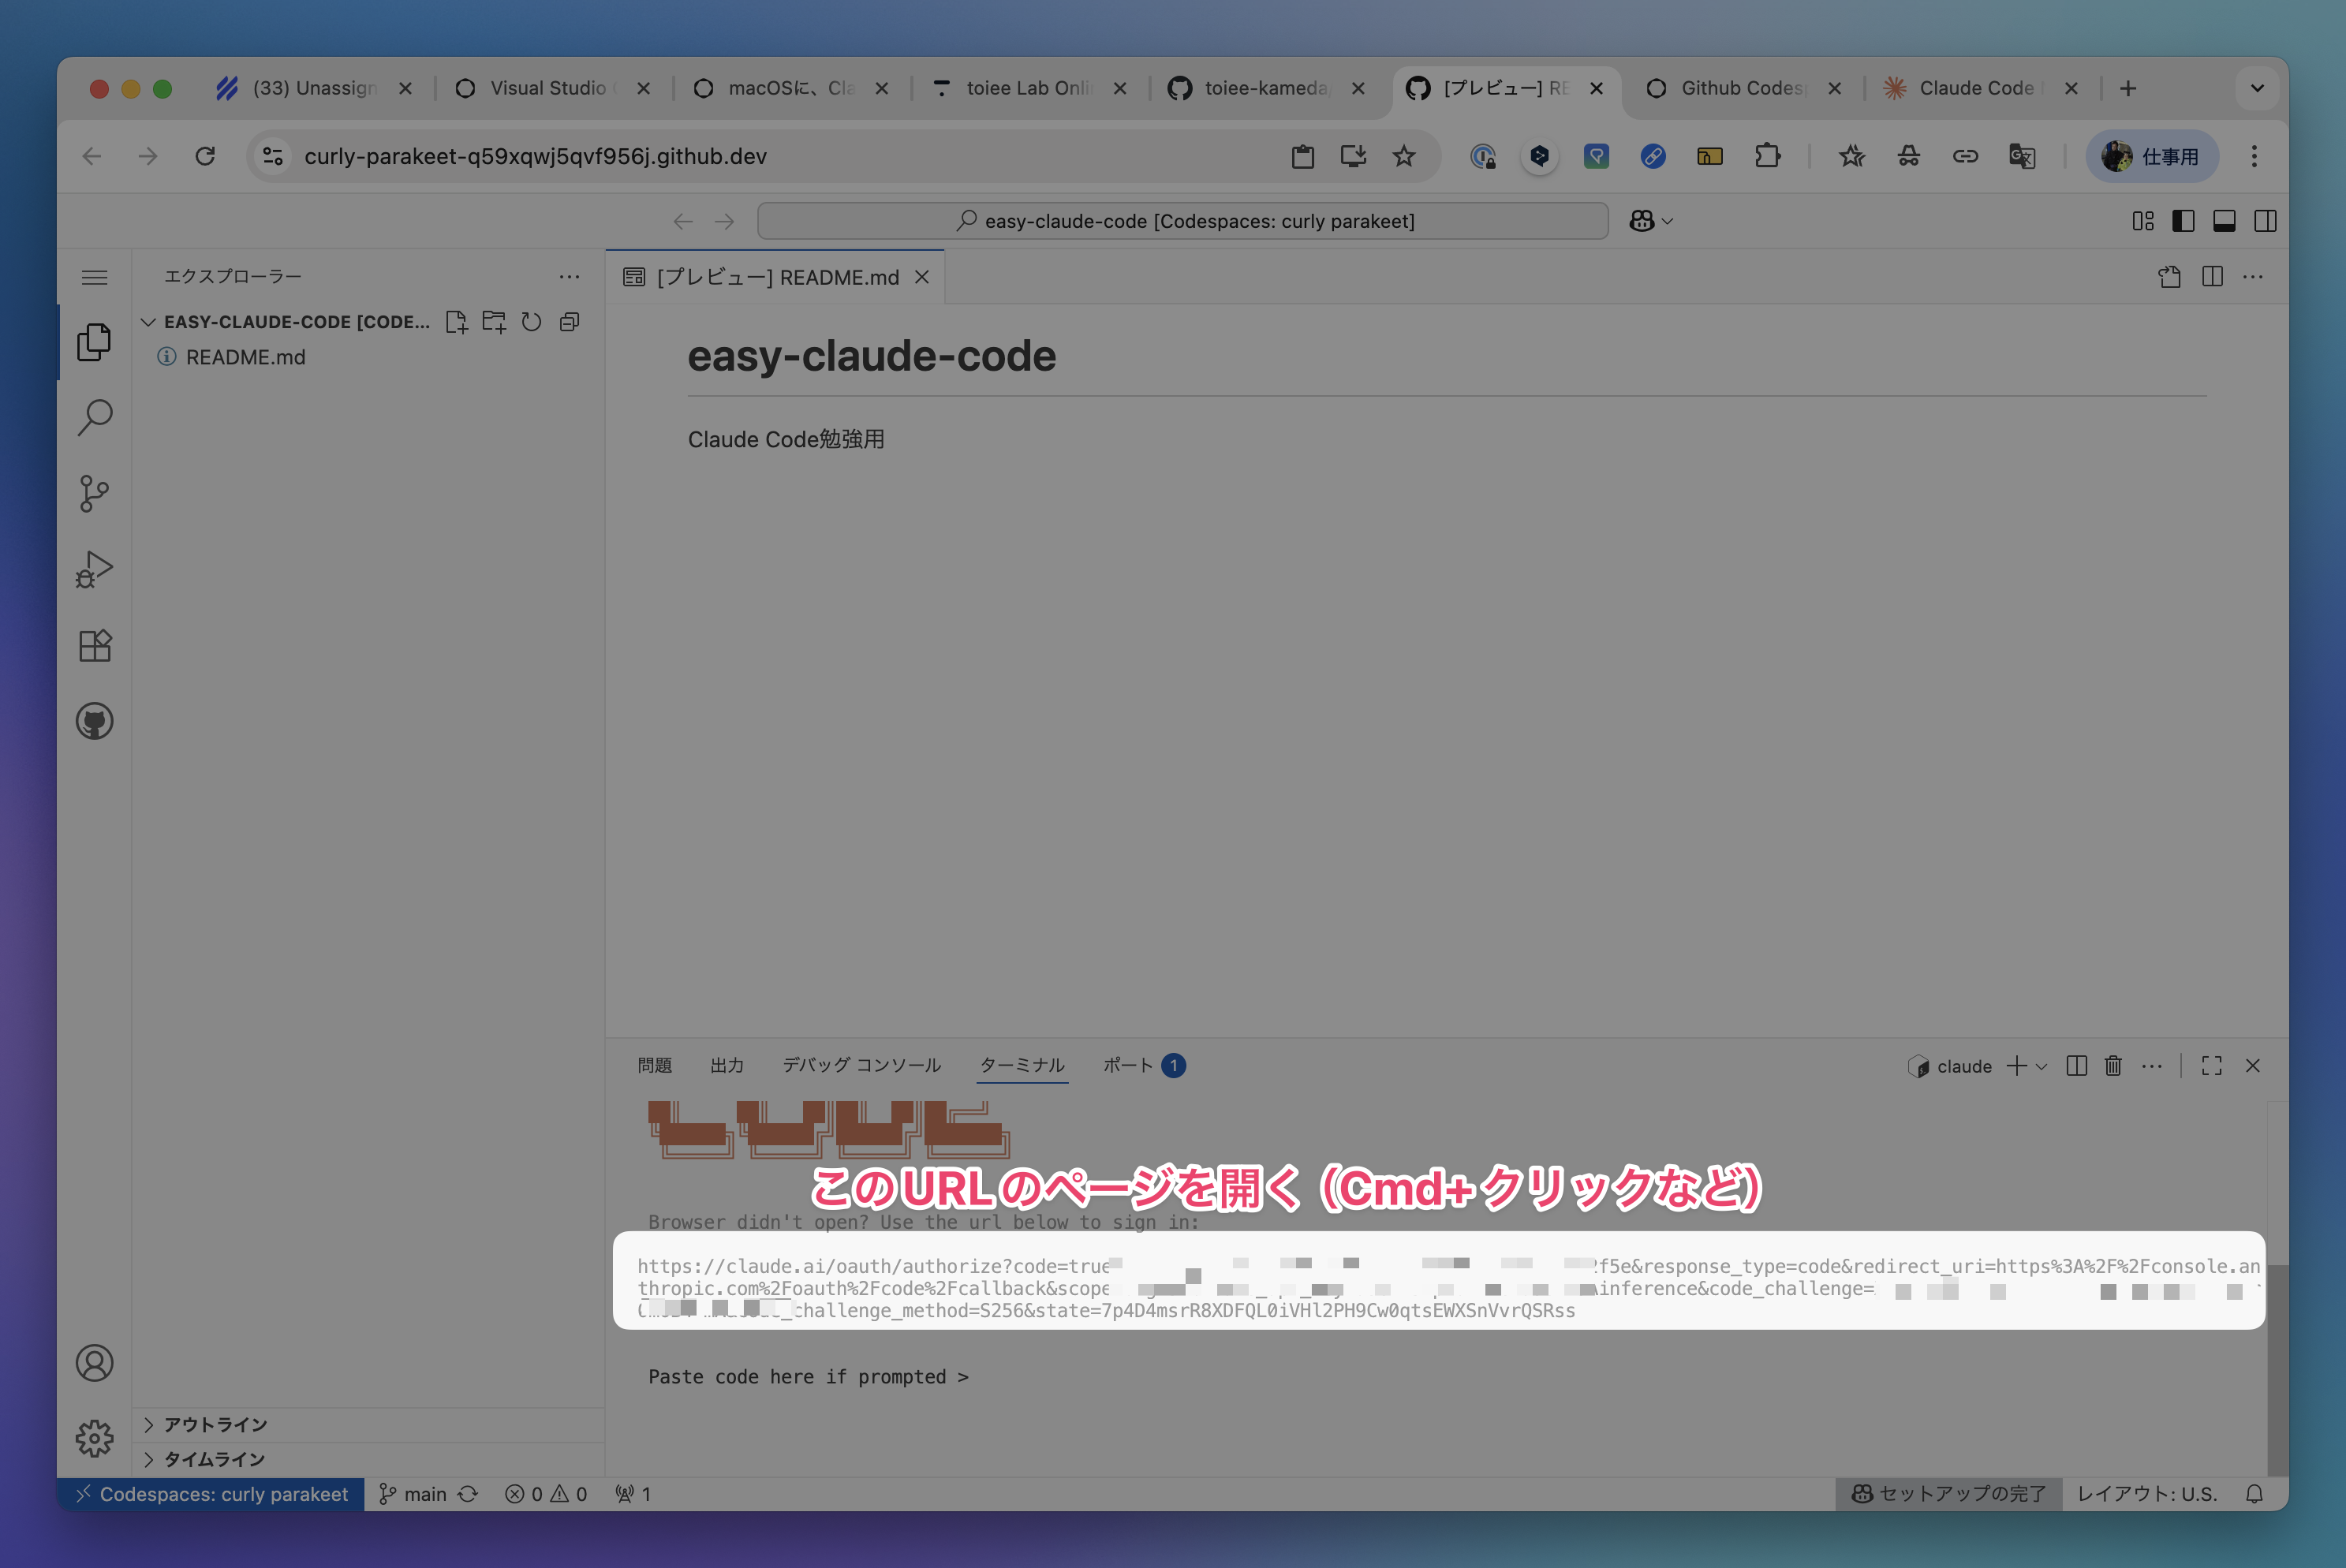Synchronize changes icon next to main
The height and width of the screenshot is (1568, 2346).
point(468,1494)
